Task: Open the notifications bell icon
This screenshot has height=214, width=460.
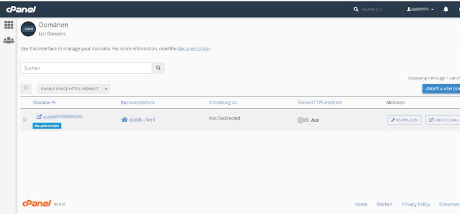Action: click(x=446, y=9)
